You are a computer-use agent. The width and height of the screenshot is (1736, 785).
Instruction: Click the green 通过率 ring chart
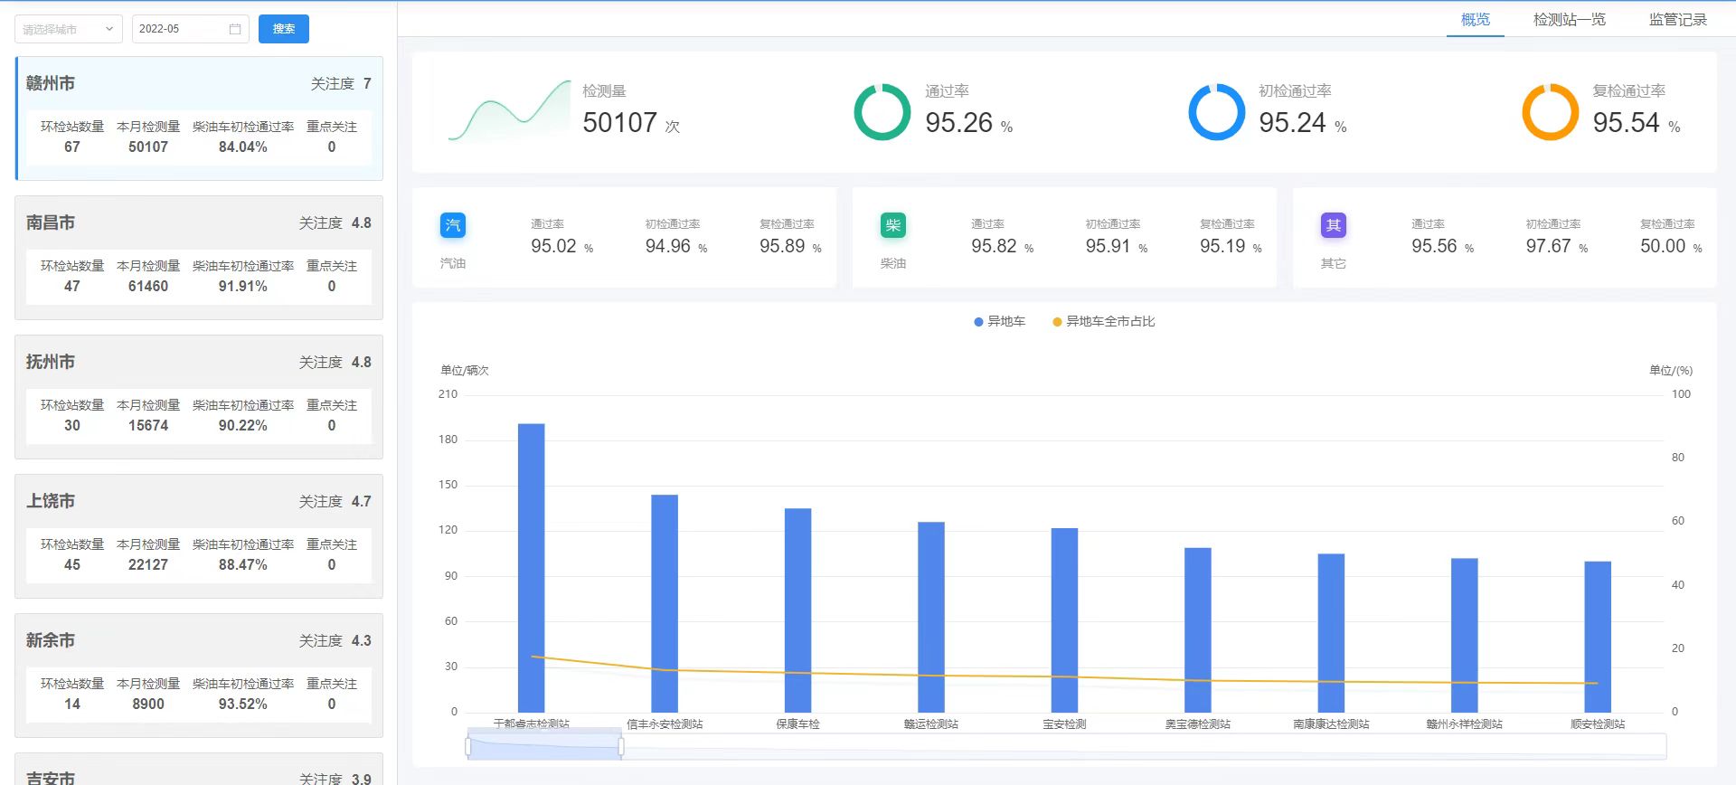point(882,112)
